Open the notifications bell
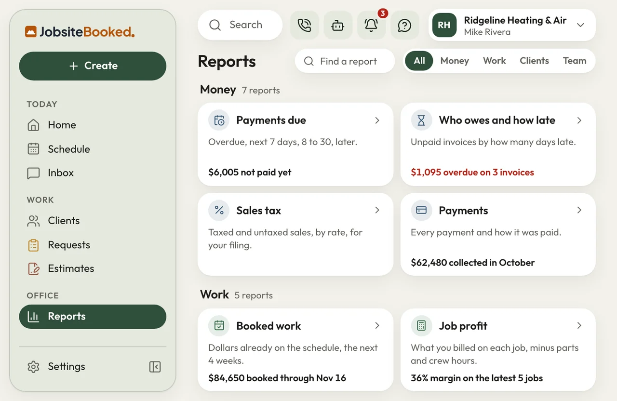 (x=371, y=25)
